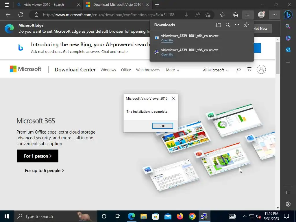Image resolution: width=296 pixels, height=222 pixels.
Task: Activate Read aloud icon
Action: point(197,15)
